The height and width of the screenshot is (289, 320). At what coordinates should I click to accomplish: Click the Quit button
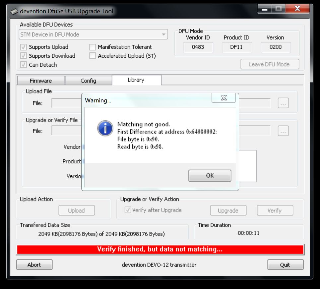[x=285, y=264]
